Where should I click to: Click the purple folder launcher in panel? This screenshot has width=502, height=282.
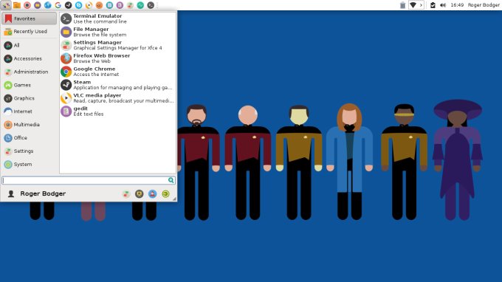[38, 5]
